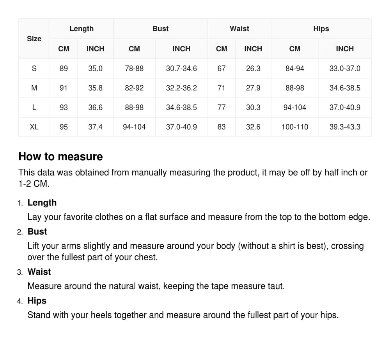
Task: Select the Bust header cell
Action: (x=160, y=29)
